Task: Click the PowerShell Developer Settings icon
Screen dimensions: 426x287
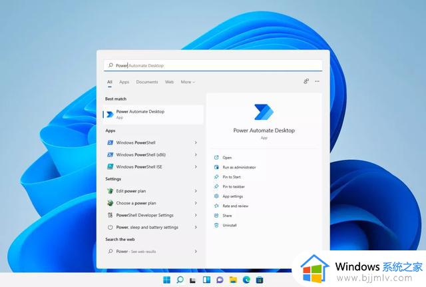Action: coord(110,215)
